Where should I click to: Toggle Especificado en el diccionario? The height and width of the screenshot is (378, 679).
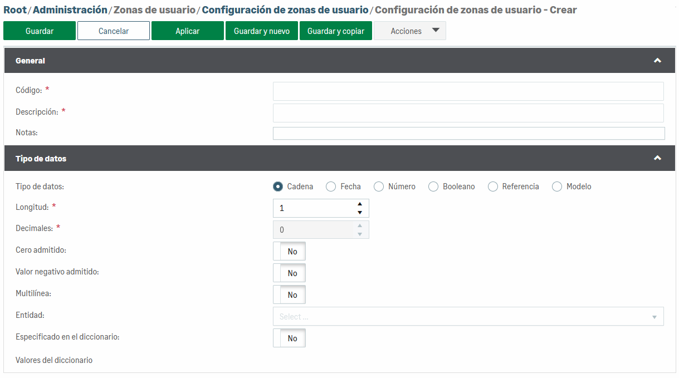pyautogui.click(x=289, y=338)
